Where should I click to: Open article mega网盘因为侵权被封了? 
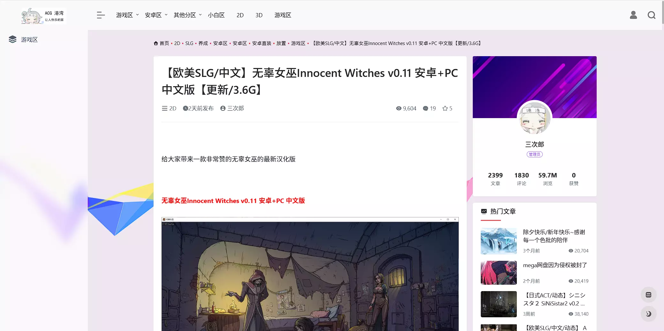click(555, 265)
